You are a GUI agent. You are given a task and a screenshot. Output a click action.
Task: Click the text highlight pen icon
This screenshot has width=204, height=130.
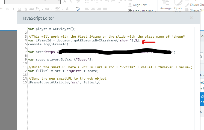point(58,9)
